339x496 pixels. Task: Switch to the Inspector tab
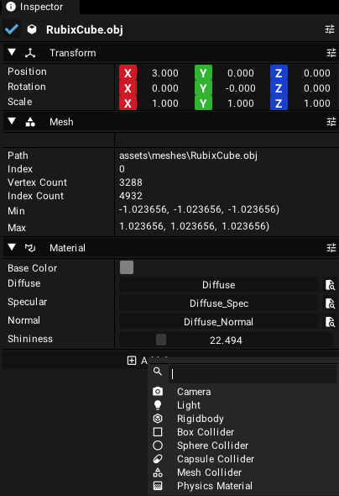40,7
